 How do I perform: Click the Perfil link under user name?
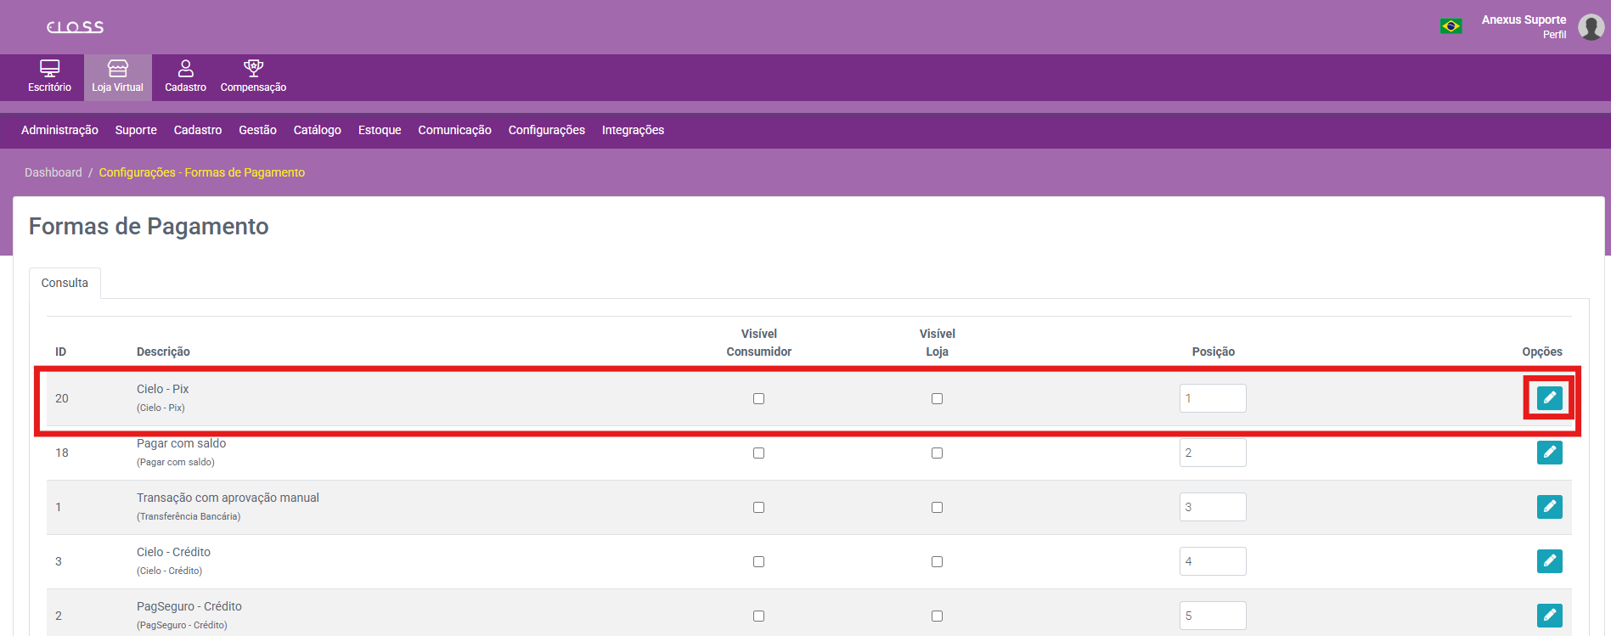click(1554, 35)
